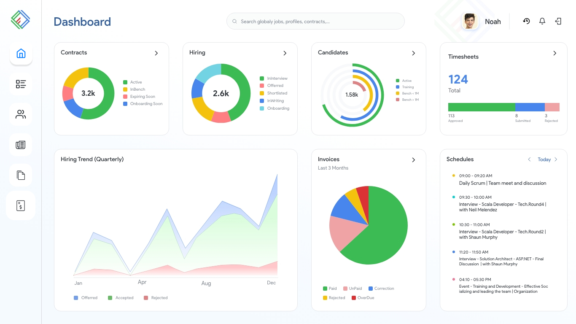Viewport: 576px width, 324px height.
Task: Toggle the Paid legend in Invoices chart
Action: [330, 289]
